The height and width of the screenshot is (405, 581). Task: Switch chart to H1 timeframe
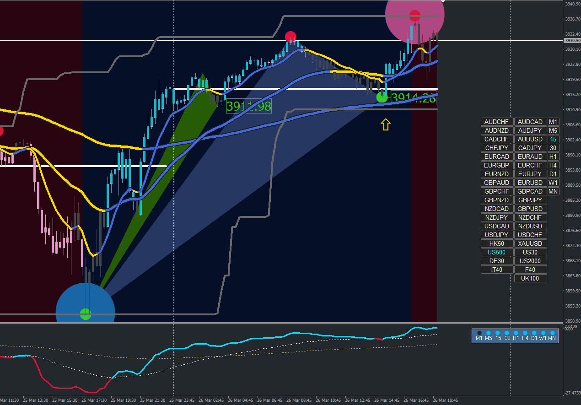(553, 157)
